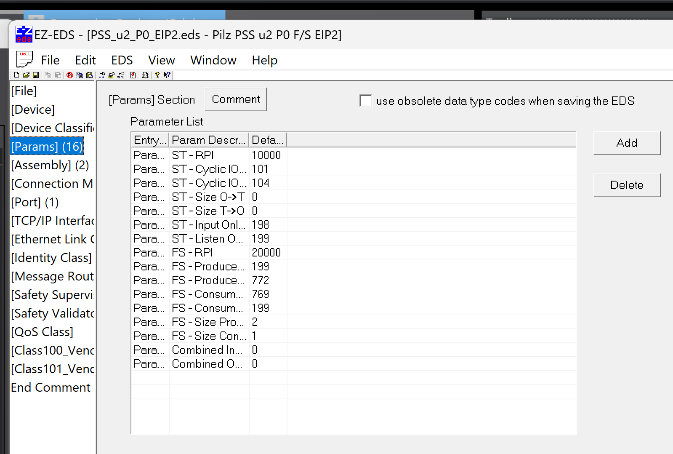Click the Paste toolbar icon
The height and width of the screenshot is (454, 673).
(x=58, y=75)
